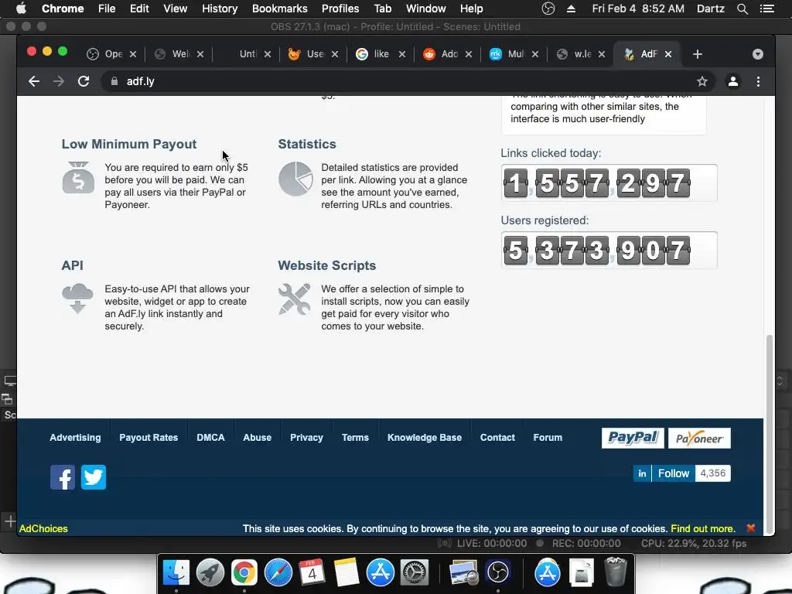The image size is (792, 594).
Task: Click the PayPal logo badge
Action: pyautogui.click(x=633, y=438)
